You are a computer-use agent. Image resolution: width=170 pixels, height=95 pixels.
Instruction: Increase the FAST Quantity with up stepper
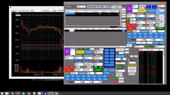coord(144,15)
